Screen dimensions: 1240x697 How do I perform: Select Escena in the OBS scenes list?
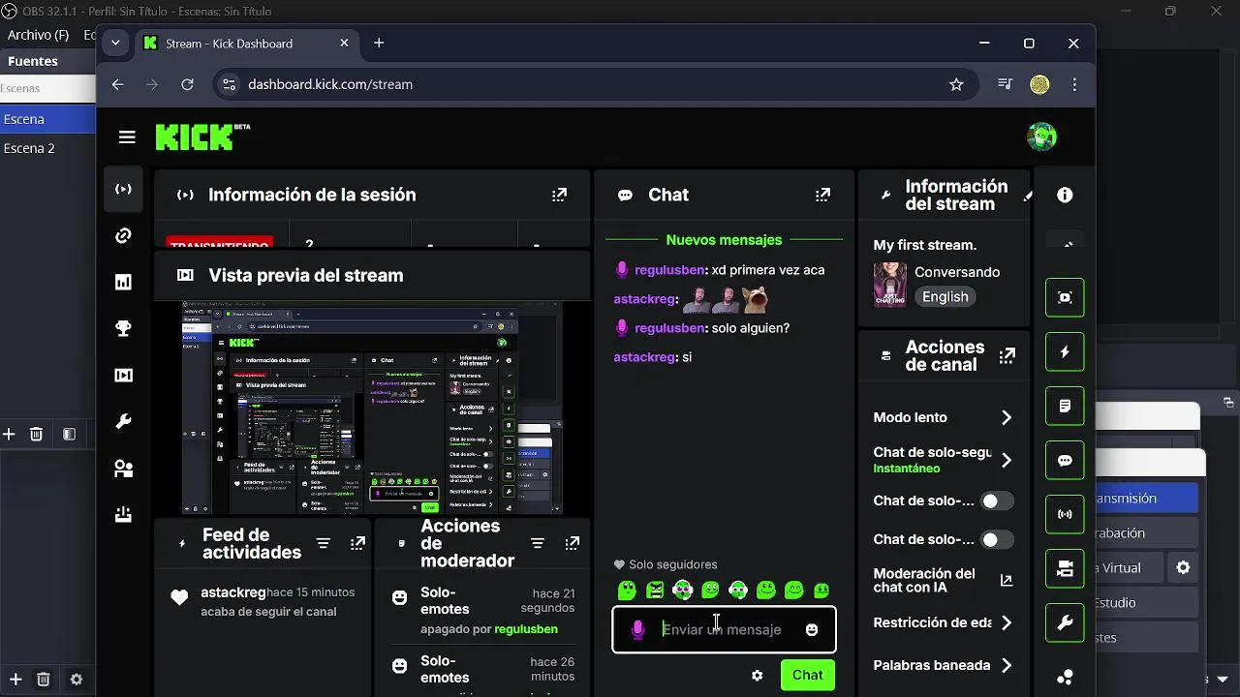(x=47, y=119)
